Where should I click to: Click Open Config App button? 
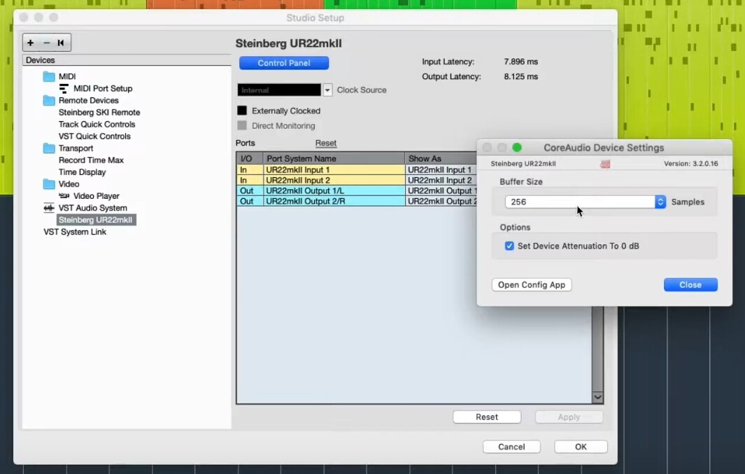(532, 285)
